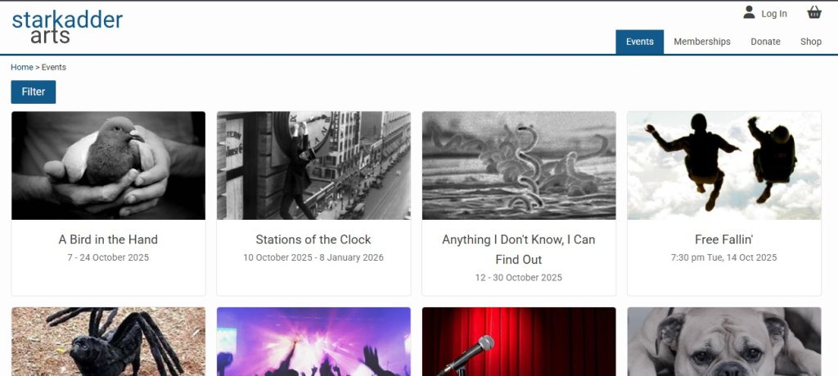Open Anything I Don't Know, I Can Find Out
Viewport: 838px width, 376px height.
[518, 249]
